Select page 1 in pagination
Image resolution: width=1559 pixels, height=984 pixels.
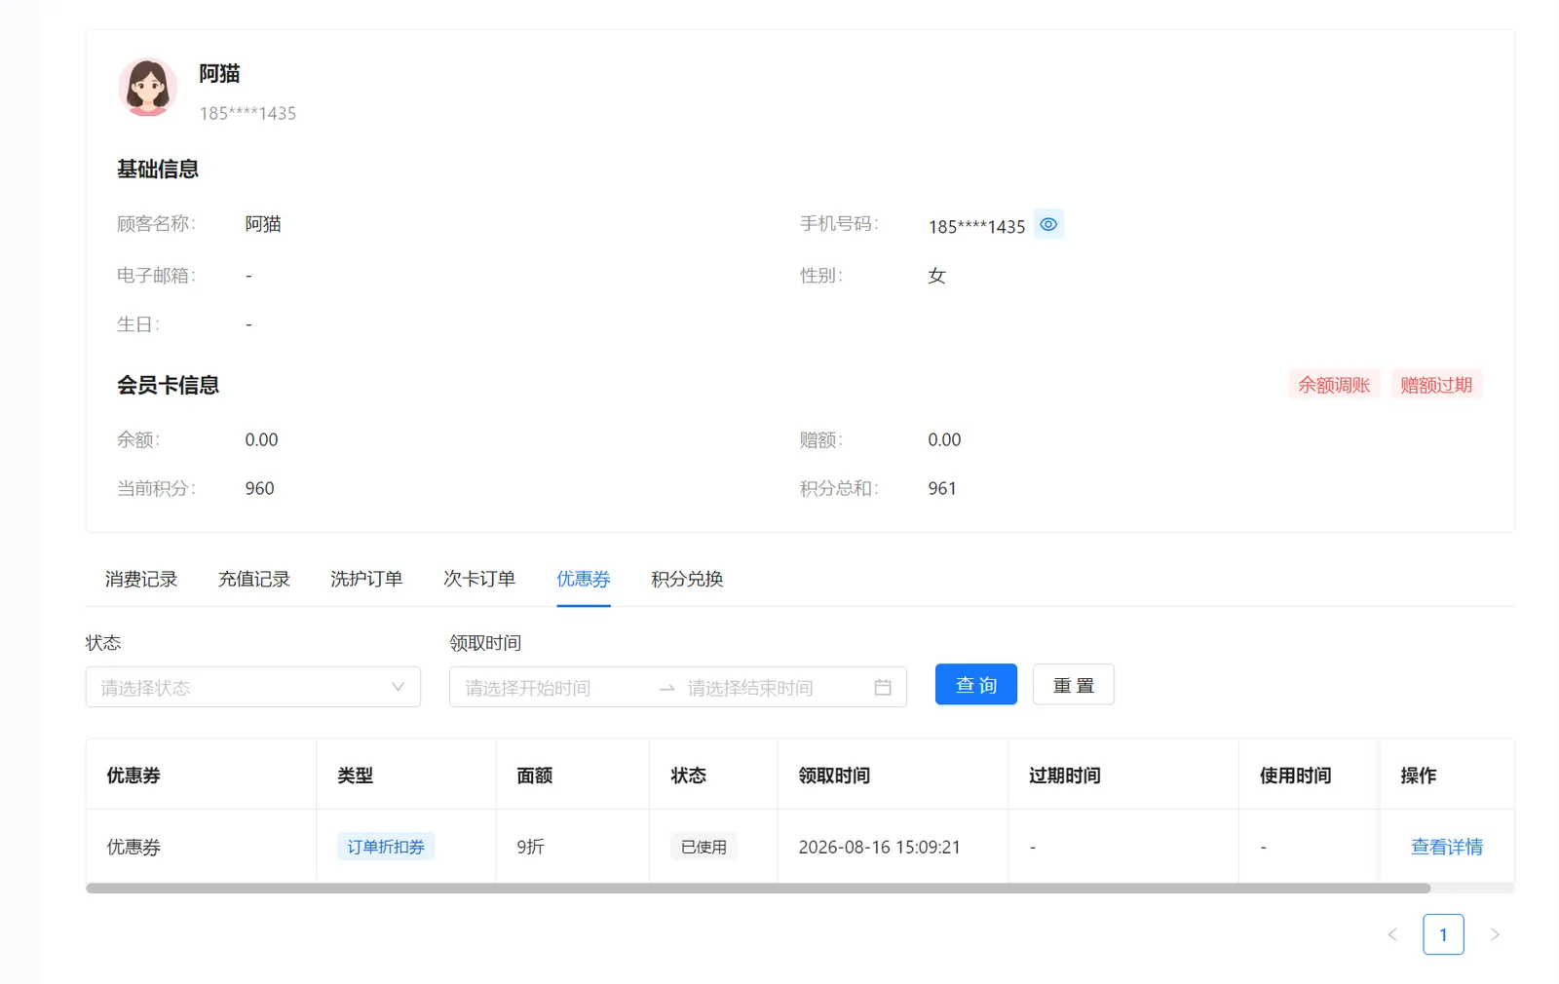(1443, 934)
